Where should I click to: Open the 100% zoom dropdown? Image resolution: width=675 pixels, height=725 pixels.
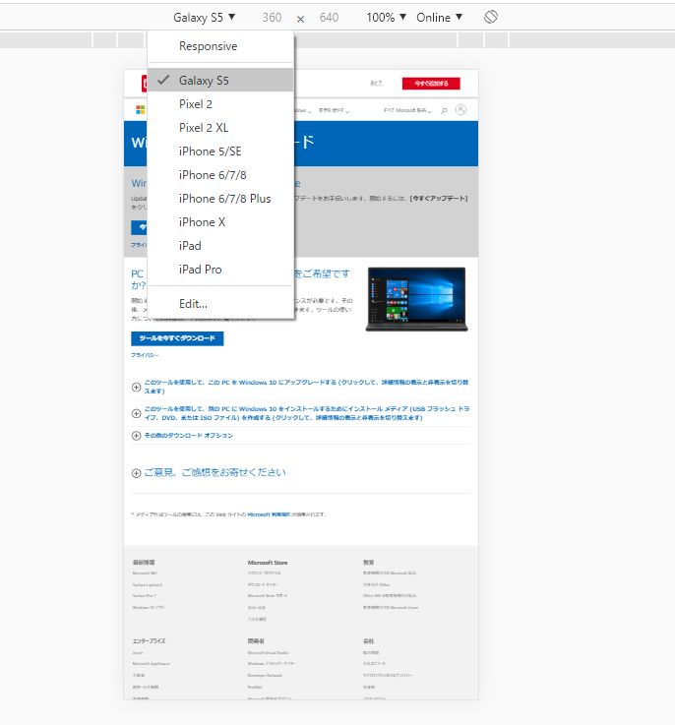pos(387,18)
